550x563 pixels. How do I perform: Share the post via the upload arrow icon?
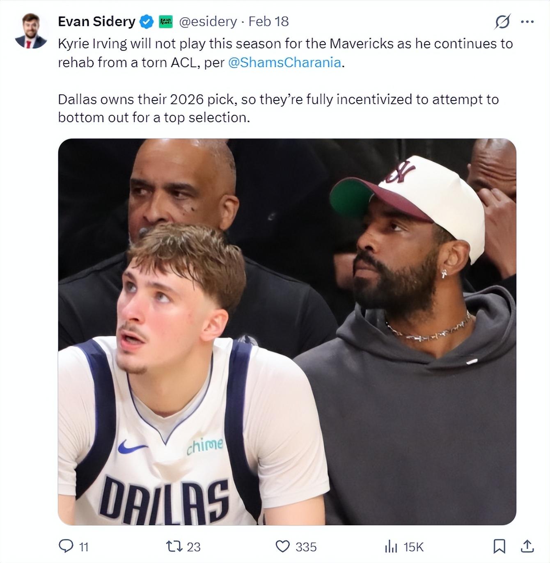pyautogui.click(x=527, y=546)
